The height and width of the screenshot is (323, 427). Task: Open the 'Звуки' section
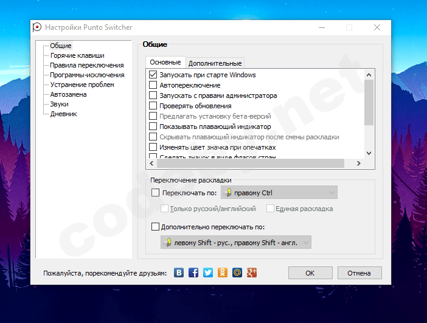click(x=59, y=104)
